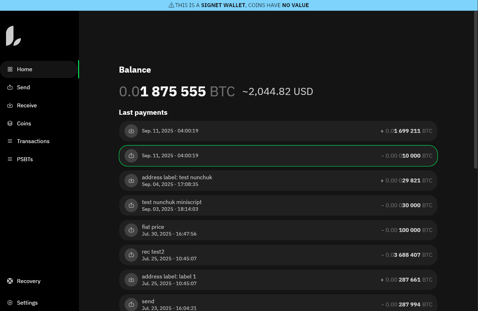Click the Recovery lifebuoy icon

pos(10,281)
